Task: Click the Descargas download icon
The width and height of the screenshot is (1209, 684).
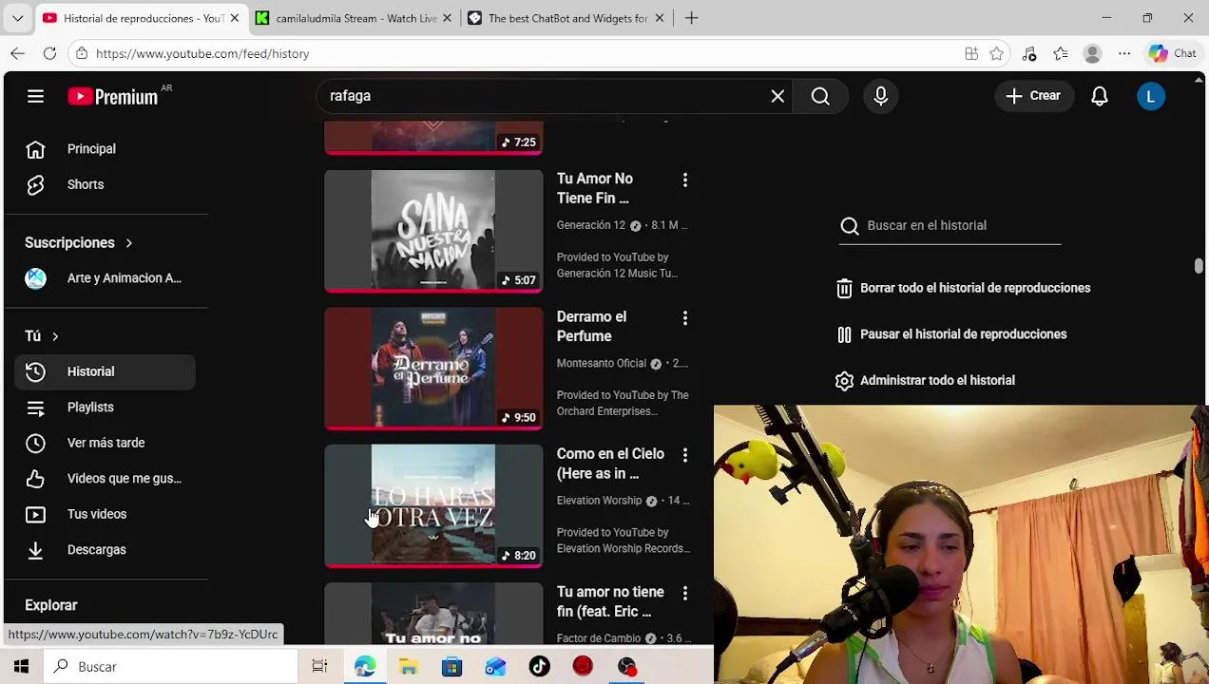Action: (x=35, y=549)
